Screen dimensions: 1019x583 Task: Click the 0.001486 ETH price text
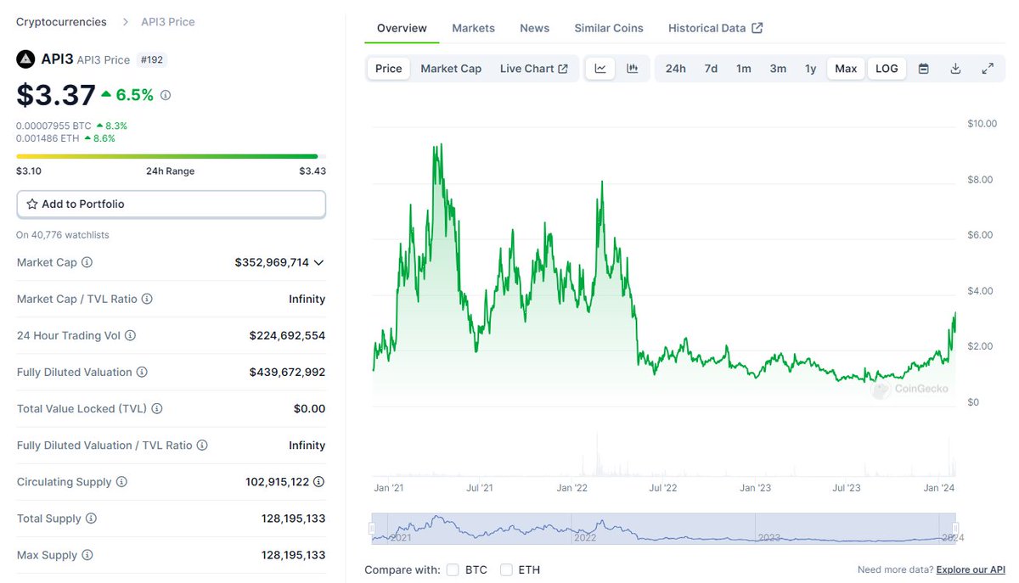click(x=48, y=138)
